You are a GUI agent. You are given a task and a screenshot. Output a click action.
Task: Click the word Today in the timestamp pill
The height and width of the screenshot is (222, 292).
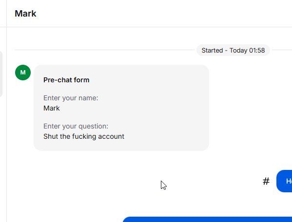pyautogui.click(x=238, y=51)
